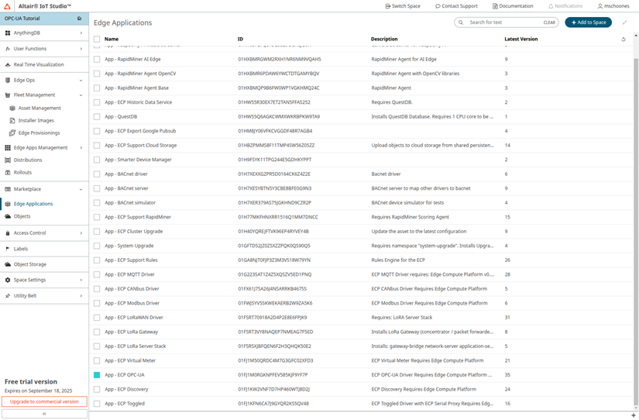Click the Edge Apps Management grid icon
The width and height of the screenshot is (639, 420).
point(7,147)
